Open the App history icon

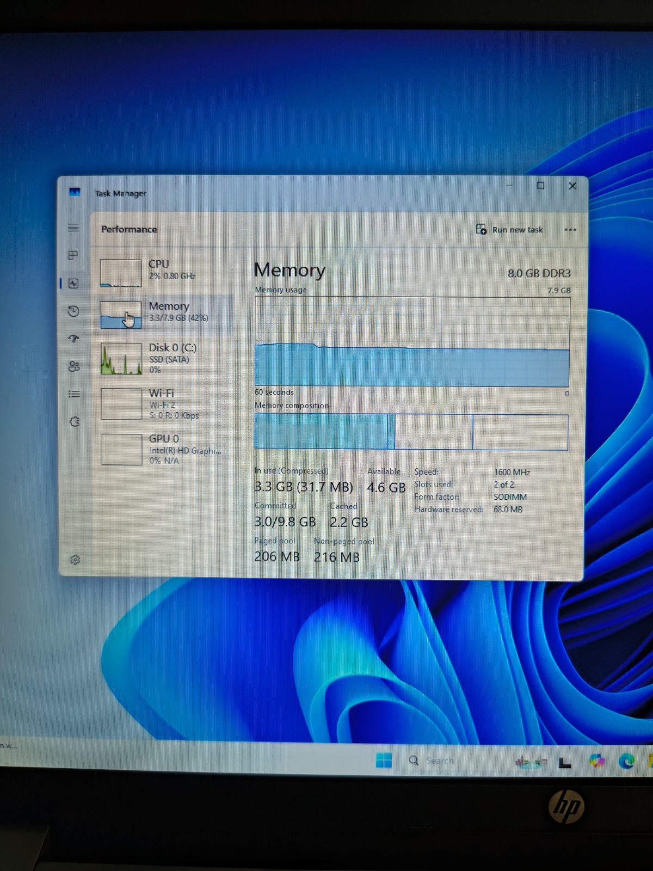coord(73,311)
